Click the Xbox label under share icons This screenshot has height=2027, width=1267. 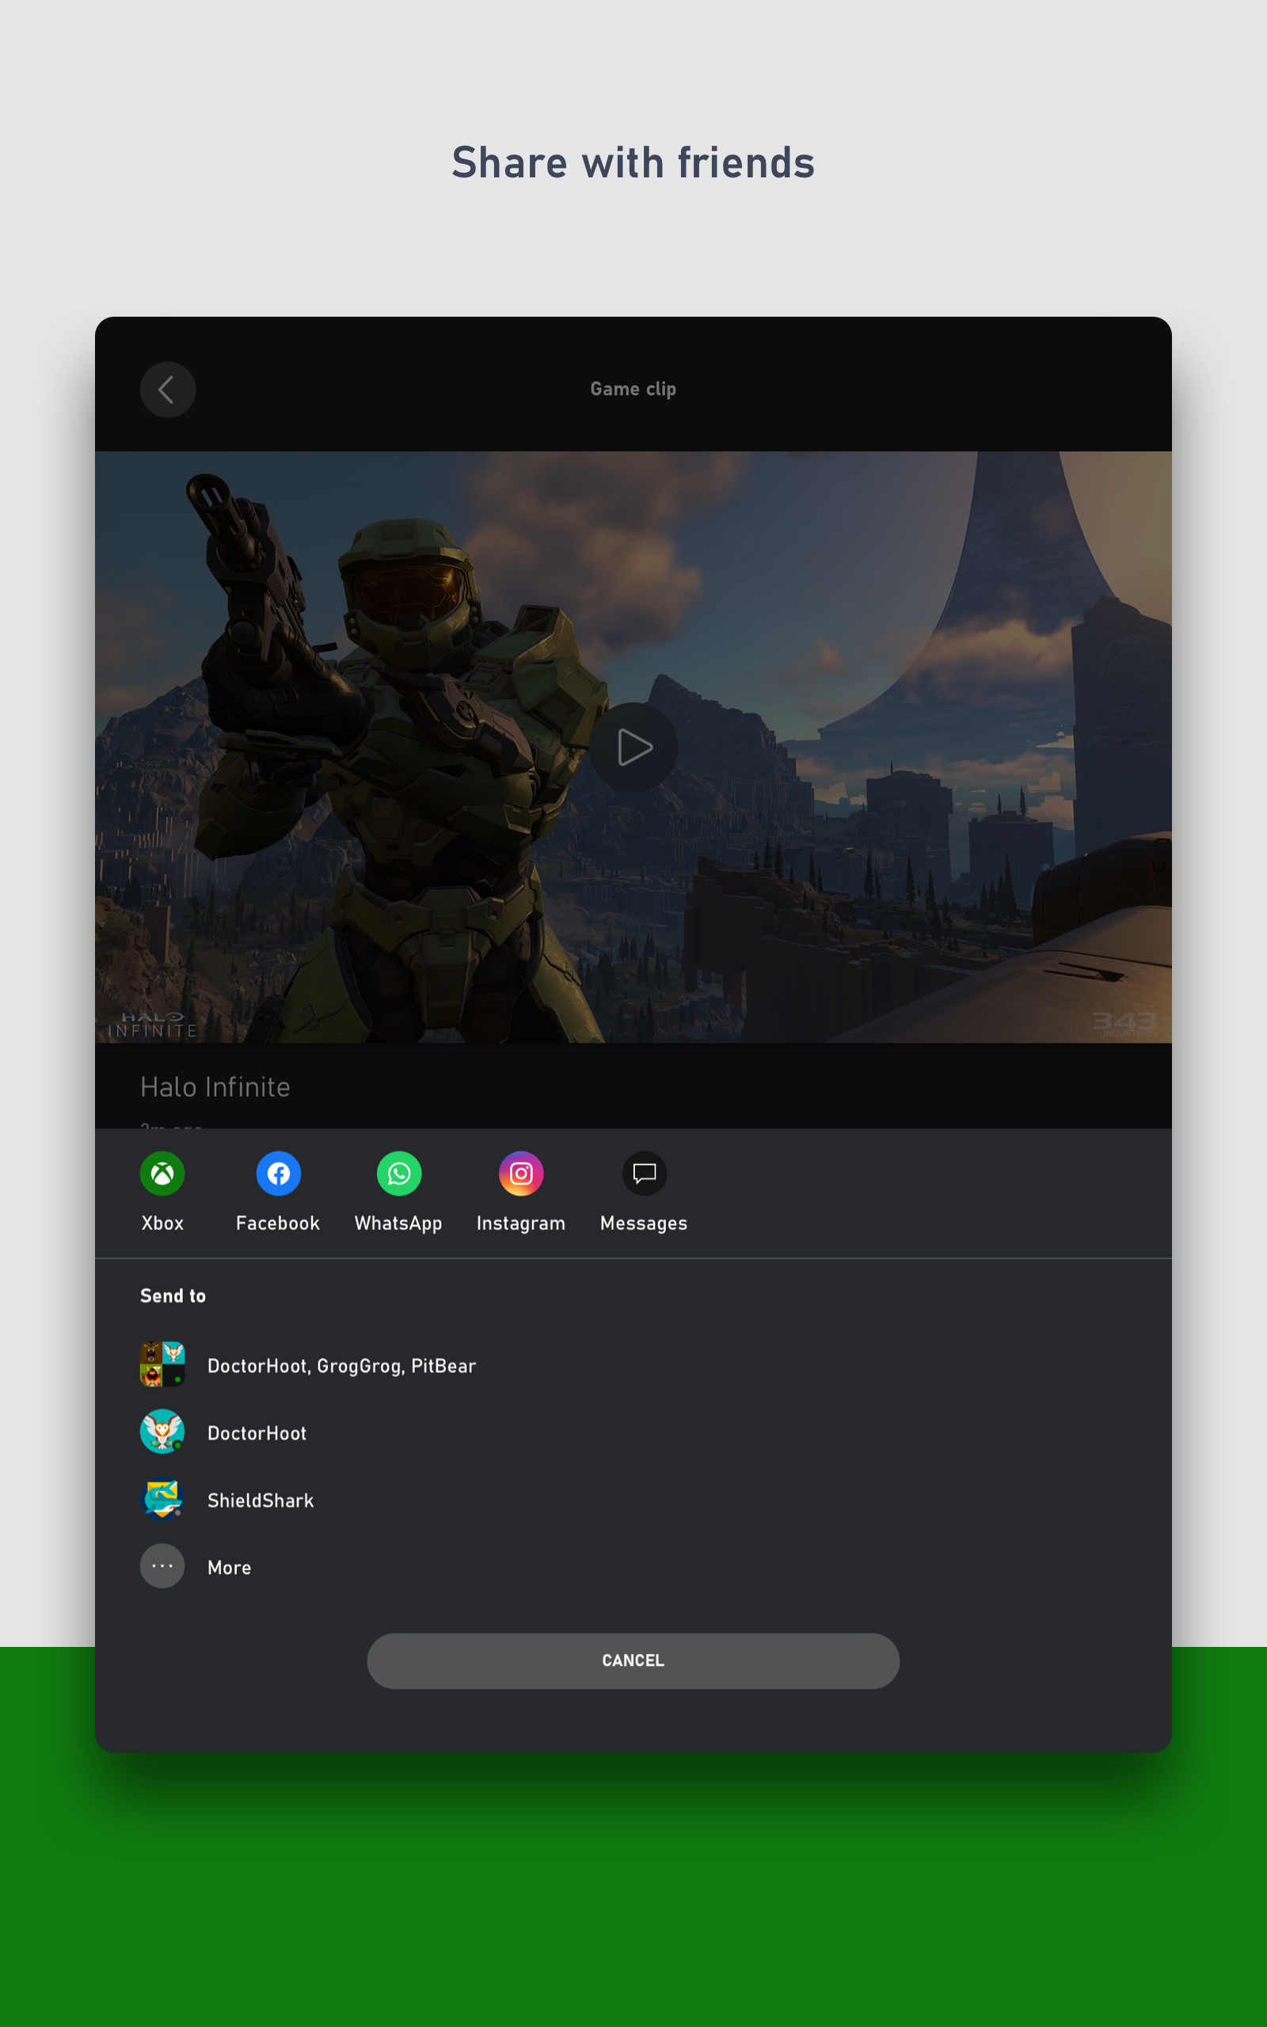[162, 1223]
